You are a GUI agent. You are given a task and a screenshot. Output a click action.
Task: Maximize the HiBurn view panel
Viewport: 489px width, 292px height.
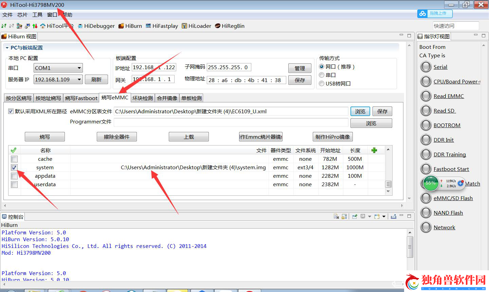click(409, 35)
